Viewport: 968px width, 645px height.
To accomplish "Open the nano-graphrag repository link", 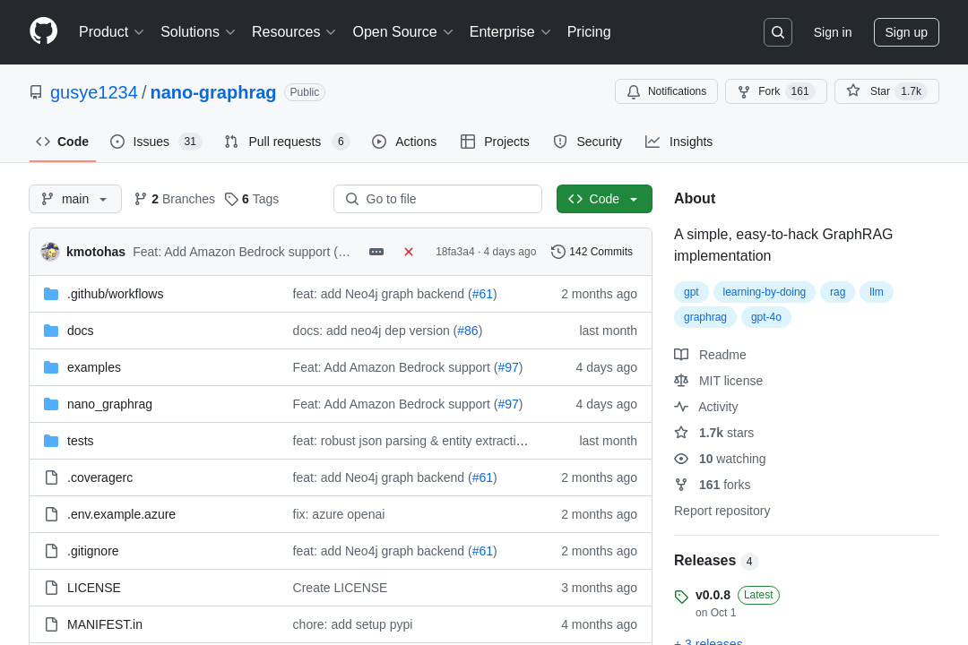I will pyautogui.click(x=213, y=92).
